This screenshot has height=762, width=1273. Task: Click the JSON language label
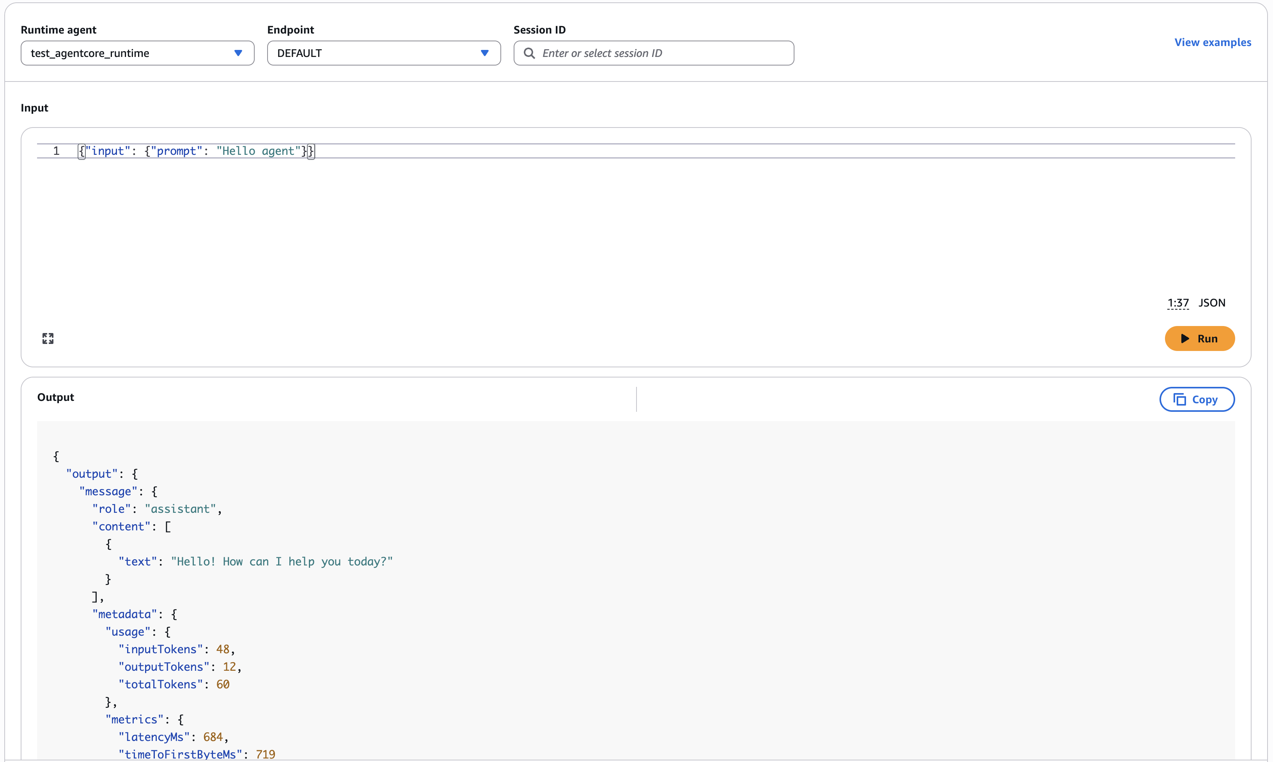click(x=1212, y=303)
